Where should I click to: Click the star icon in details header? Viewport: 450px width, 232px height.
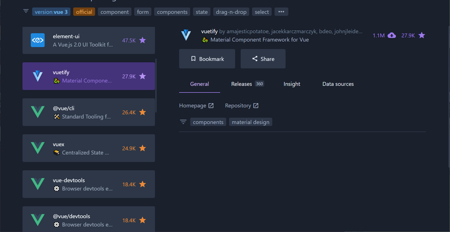422,35
